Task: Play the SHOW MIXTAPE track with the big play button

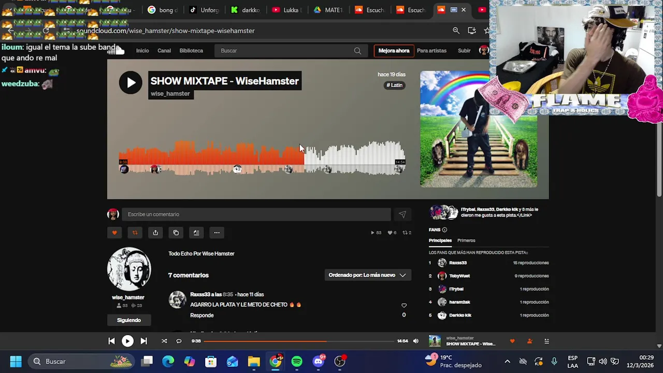Action: pyautogui.click(x=131, y=82)
